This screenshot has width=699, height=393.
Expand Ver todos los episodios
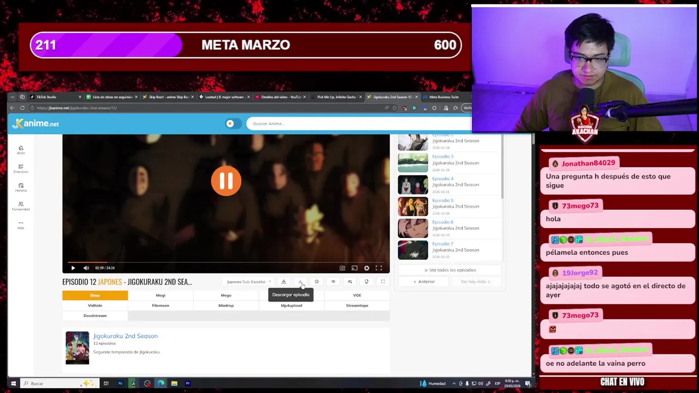[x=451, y=270]
